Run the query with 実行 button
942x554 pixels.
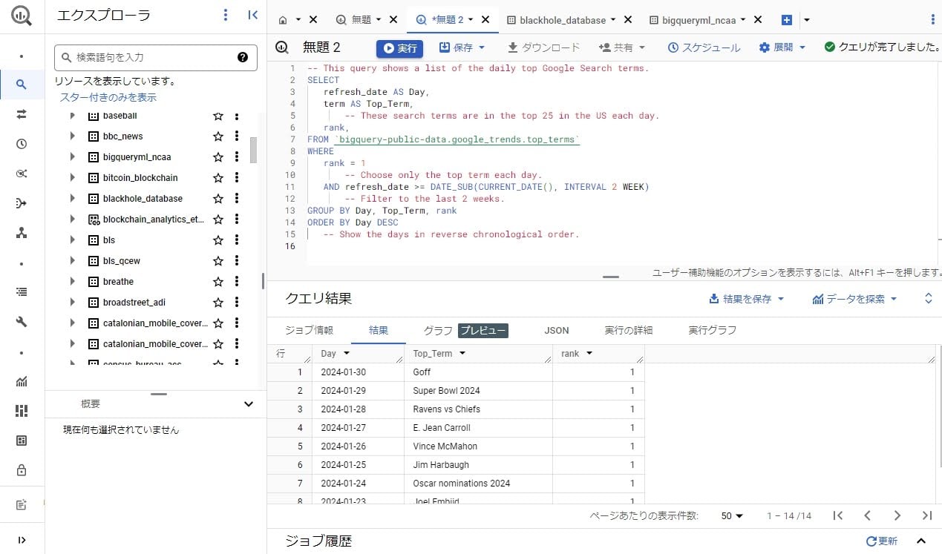(x=399, y=47)
